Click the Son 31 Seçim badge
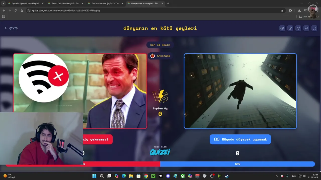 point(160,45)
